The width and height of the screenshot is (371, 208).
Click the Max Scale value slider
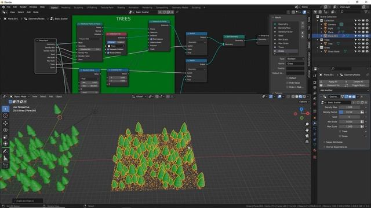tap(349, 127)
